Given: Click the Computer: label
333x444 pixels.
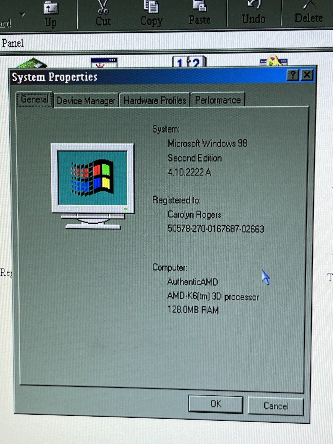Looking at the screenshot, I should tap(170, 268).
